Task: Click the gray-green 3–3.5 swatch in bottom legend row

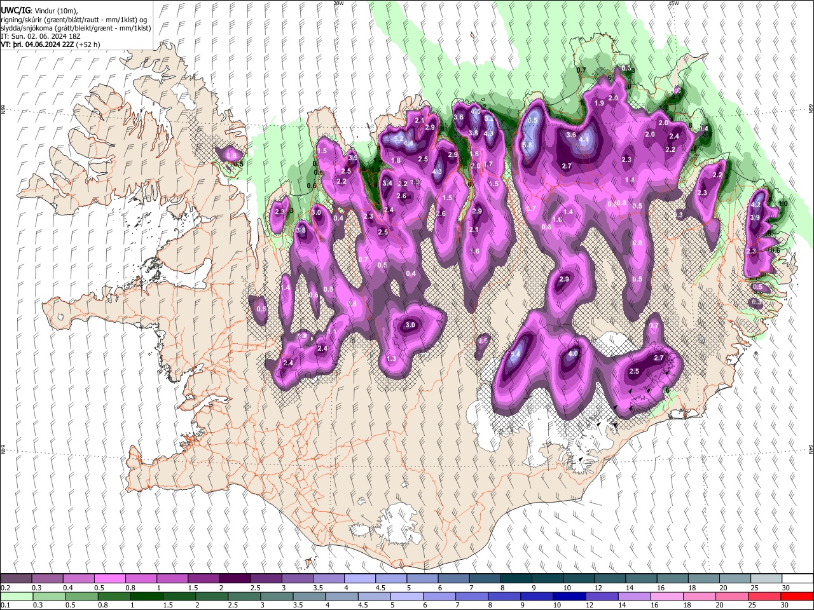Action: pos(276,596)
